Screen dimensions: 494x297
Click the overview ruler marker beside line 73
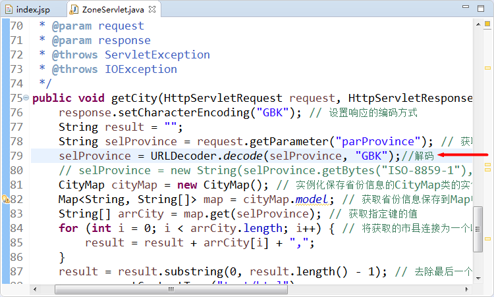point(487,68)
